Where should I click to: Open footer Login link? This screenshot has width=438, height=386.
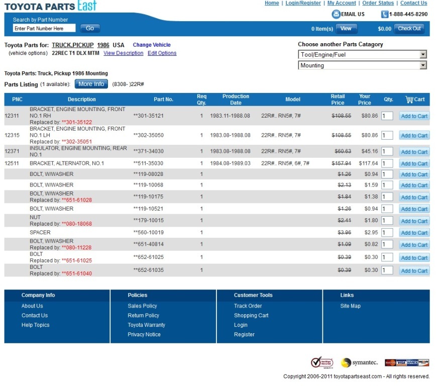[x=241, y=325]
